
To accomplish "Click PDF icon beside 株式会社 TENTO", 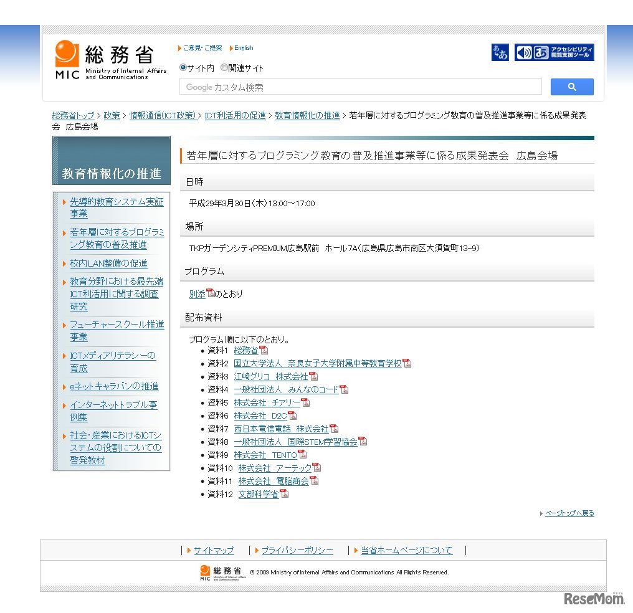I will 302,455.
